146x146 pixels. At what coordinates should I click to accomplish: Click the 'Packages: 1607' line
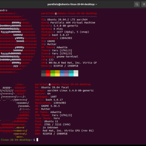46,97
